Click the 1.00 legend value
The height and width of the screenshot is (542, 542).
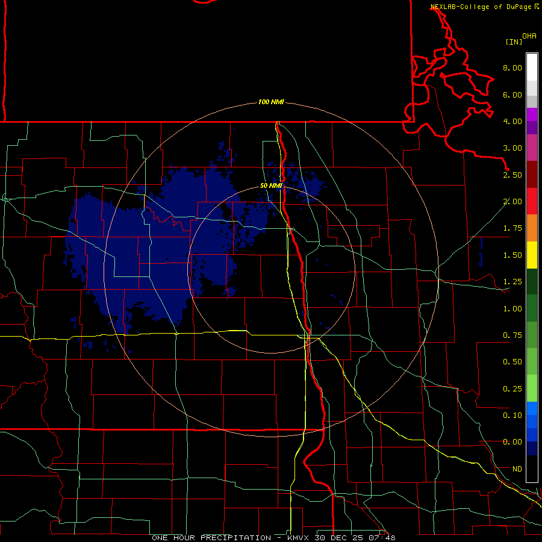pyautogui.click(x=512, y=309)
